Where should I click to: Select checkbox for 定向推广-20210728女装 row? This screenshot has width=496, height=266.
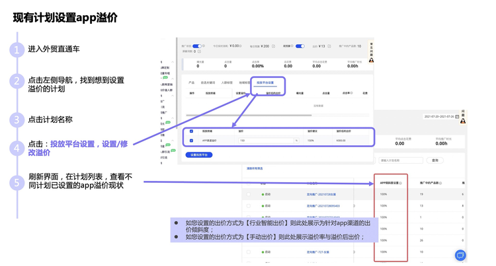point(249,195)
